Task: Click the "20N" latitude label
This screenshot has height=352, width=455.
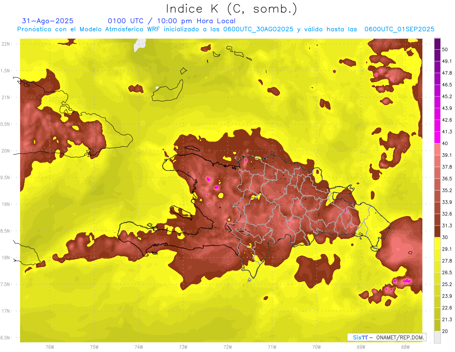Action: [5, 151]
